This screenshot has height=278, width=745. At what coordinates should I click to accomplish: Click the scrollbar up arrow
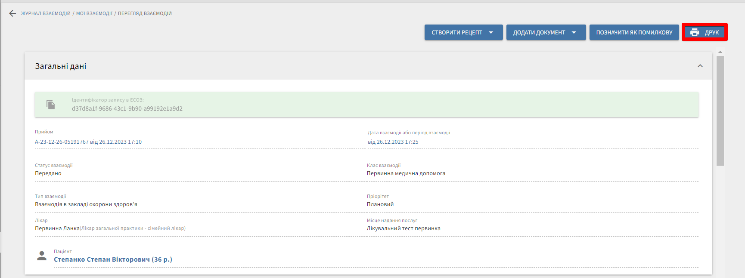pyautogui.click(x=720, y=52)
